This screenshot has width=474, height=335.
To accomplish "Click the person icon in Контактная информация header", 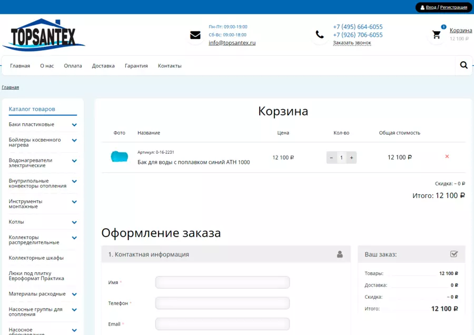I will tap(340, 254).
